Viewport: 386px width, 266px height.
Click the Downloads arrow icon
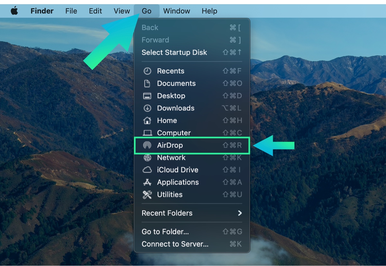[147, 108]
